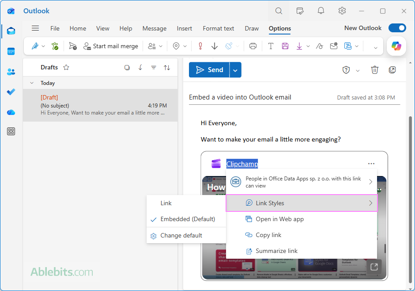Switch to the View tab

click(103, 28)
